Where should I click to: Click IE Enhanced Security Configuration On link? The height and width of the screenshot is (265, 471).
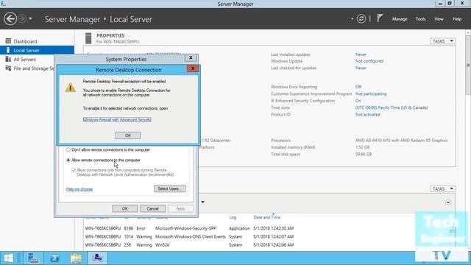click(358, 101)
